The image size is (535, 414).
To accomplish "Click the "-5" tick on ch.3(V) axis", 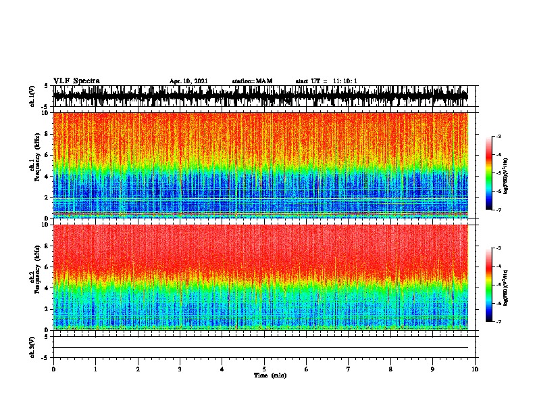I will 45,358.
